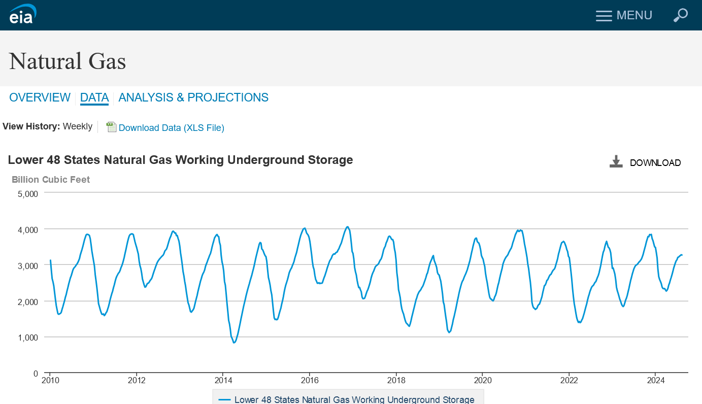Viewport: 702px width, 404px height.
Task: Click the 3,000 y-axis label
Action: pyautogui.click(x=28, y=265)
